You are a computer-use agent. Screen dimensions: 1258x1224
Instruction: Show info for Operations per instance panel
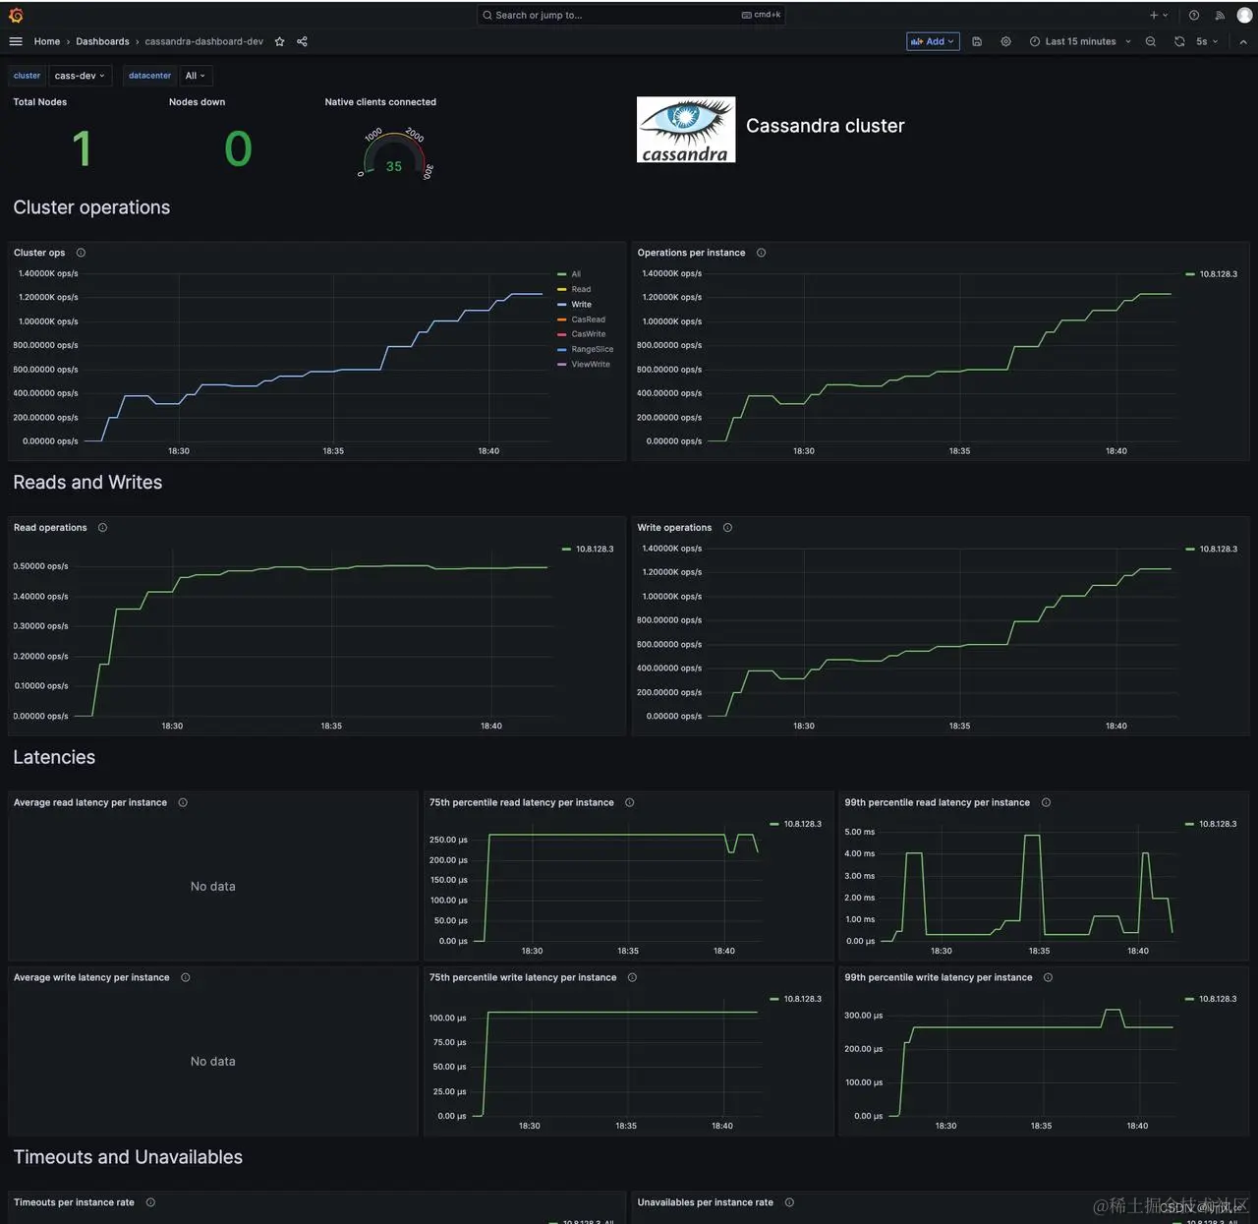point(761,253)
